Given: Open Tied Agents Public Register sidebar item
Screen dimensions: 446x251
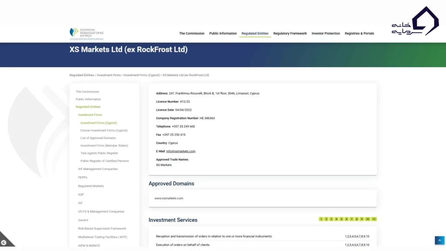Looking at the screenshot, I should point(99,153).
